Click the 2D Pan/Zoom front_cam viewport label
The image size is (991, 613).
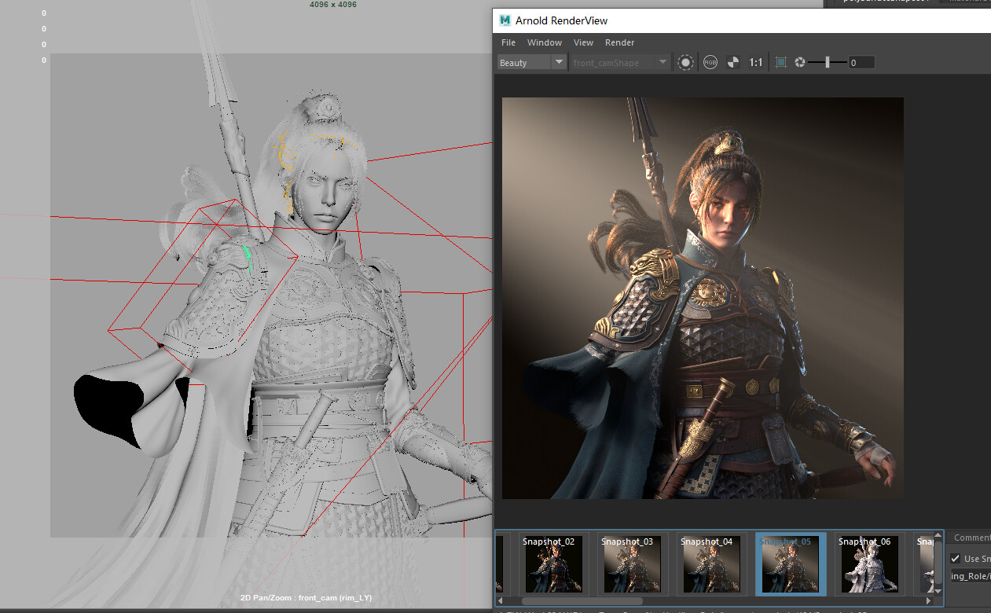pos(306,598)
